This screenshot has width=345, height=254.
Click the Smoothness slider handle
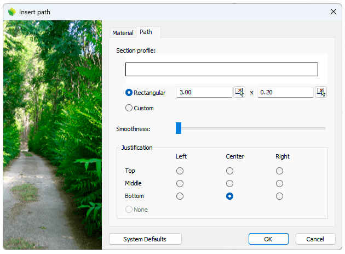tap(179, 128)
